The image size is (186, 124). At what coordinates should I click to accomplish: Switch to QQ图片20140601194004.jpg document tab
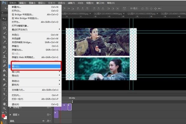[108, 14]
